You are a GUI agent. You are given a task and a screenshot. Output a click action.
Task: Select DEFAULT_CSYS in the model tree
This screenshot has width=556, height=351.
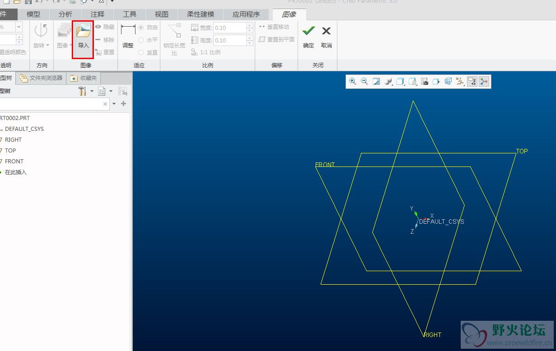(x=24, y=129)
